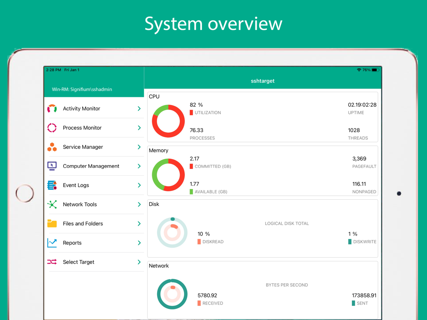This screenshot has width=427, height=320.
Task: Choose the Select Target entry
Action: 94,262
